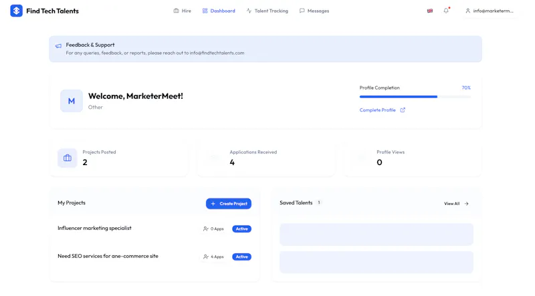535x296 pixels.
Task: Click the Profile Views count 0
Action: coord(379,162)
